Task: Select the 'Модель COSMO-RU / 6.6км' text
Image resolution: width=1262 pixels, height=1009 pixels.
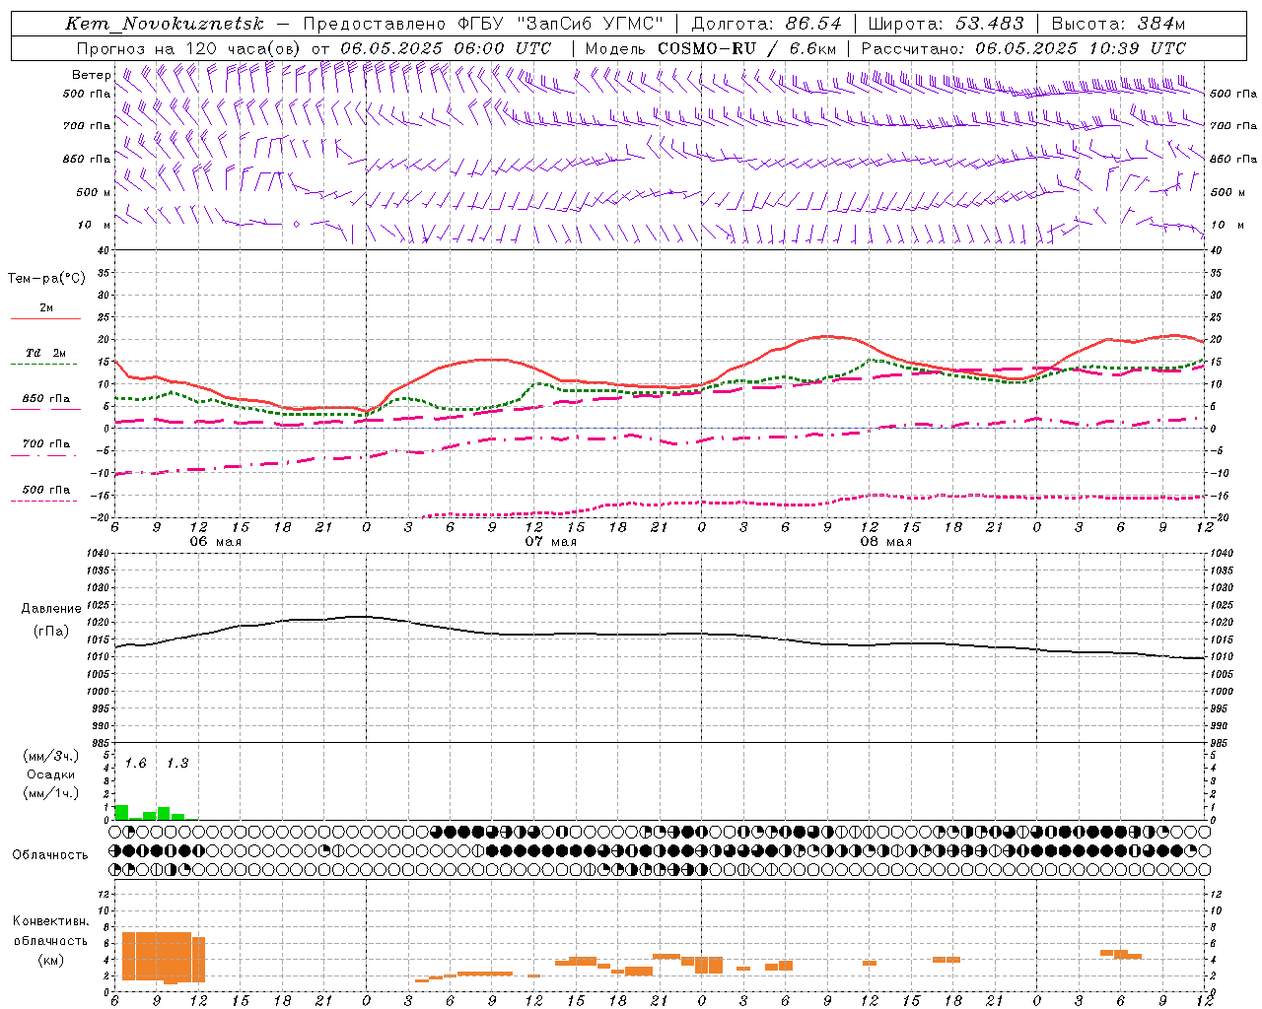Action: pos(711,48)
